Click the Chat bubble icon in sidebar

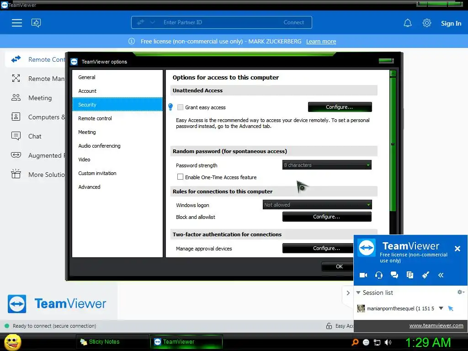click(x=16, y=136)
